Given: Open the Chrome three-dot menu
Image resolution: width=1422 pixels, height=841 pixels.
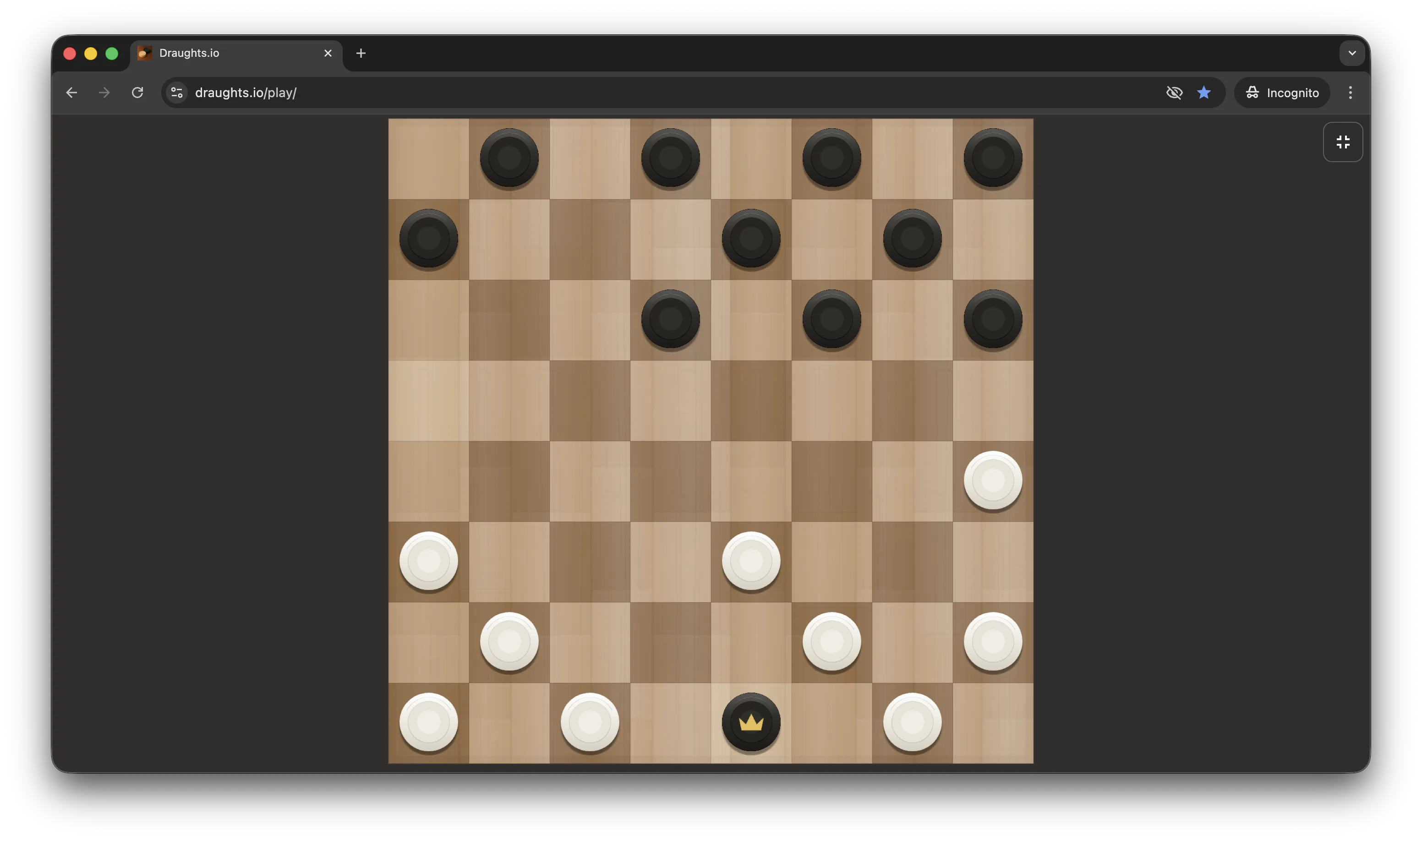Looking at the screenshot, I should (x=1350, y=93).
